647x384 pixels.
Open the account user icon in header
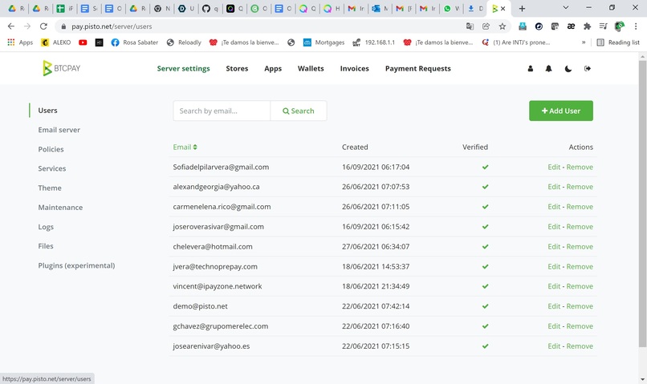(531, 68)
